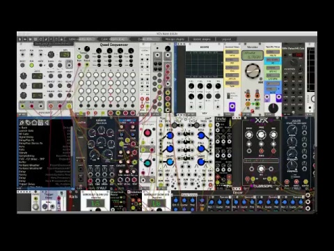The width and height of the screenshot is (334, 251).
Task: Click the open patch folder icon
Action: coord(25,39)
